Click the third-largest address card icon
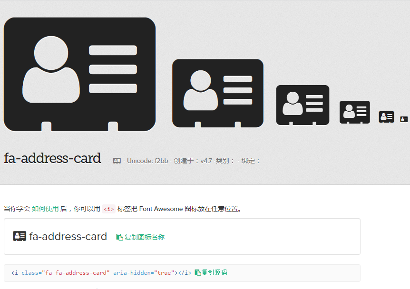 click(x=303, y=105)
